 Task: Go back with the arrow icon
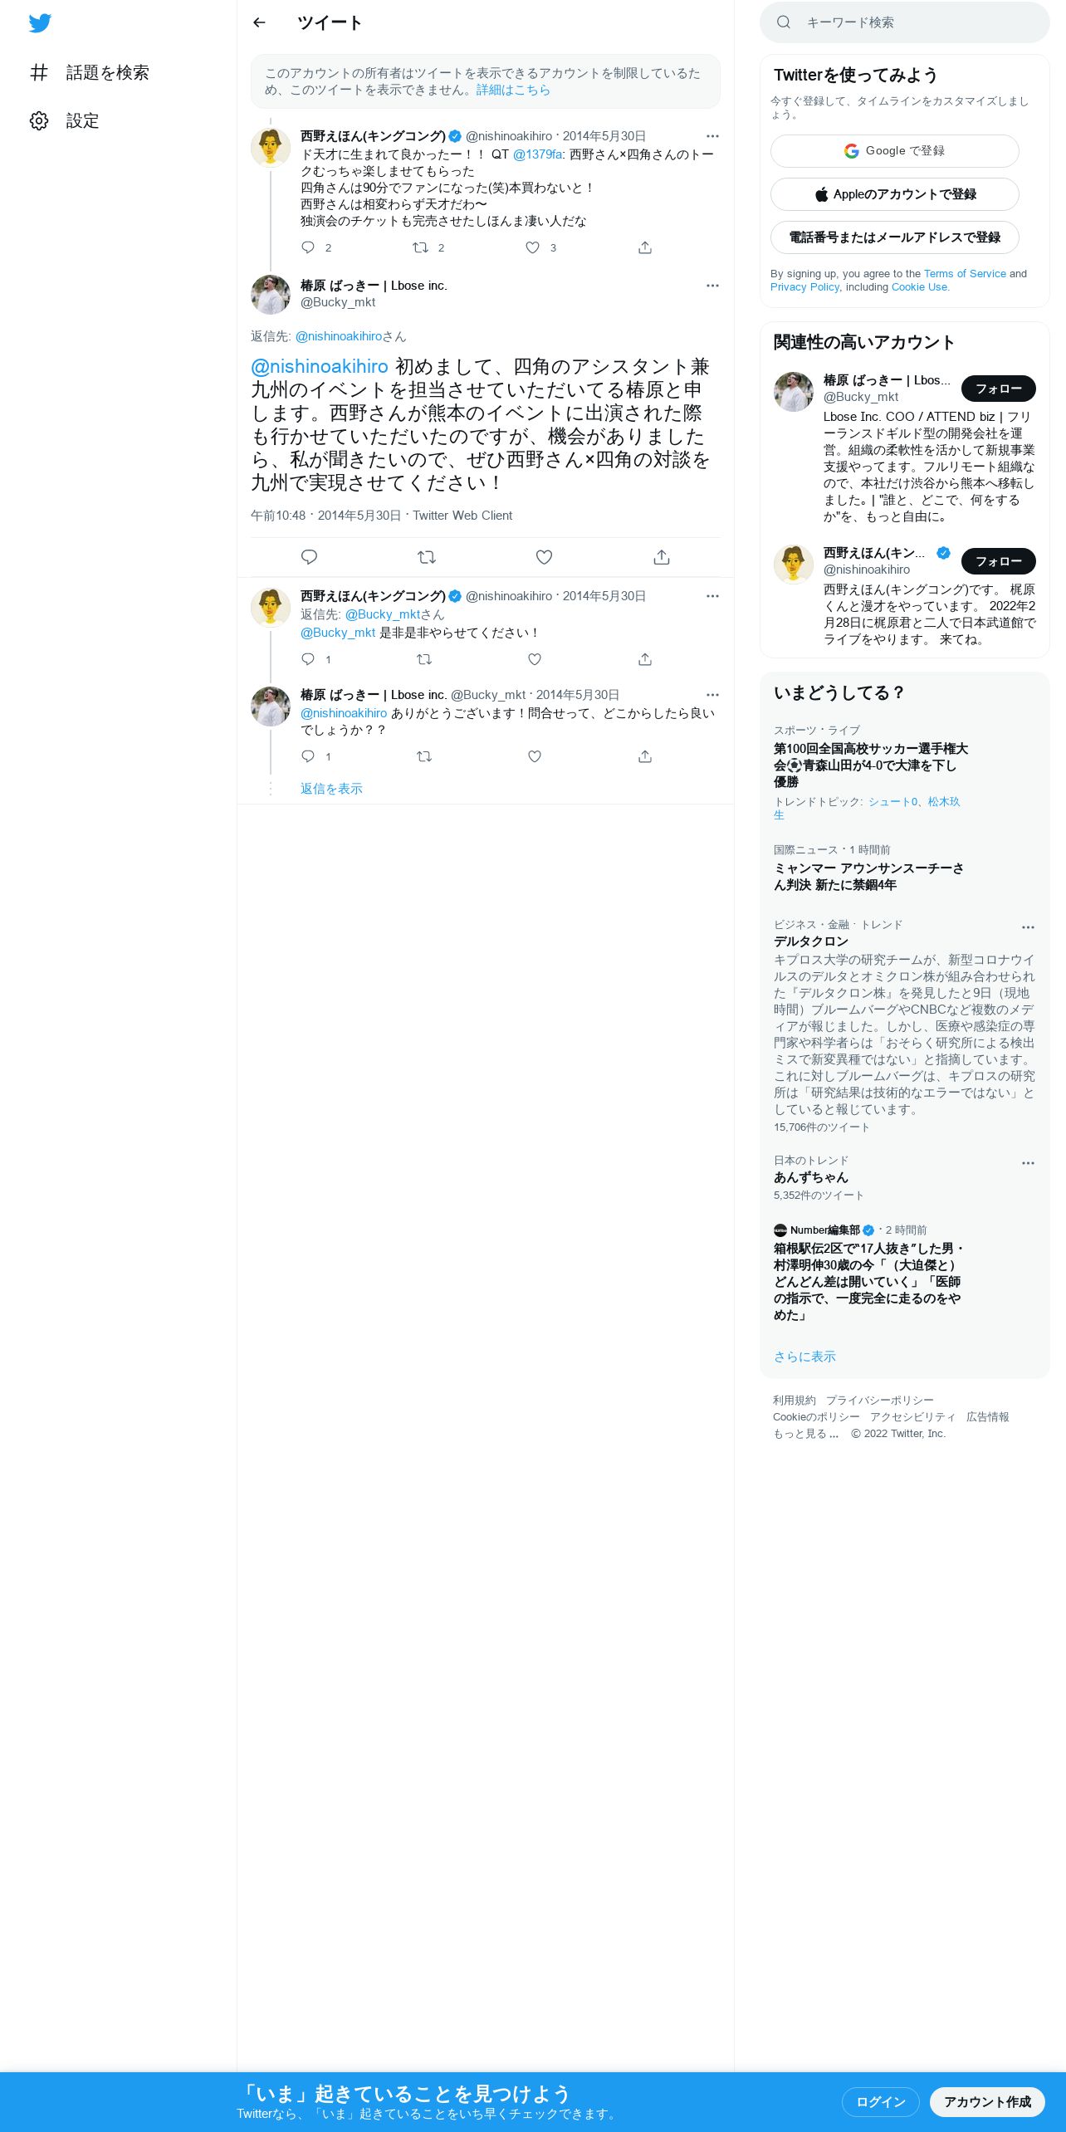click(x=259, y=22)
